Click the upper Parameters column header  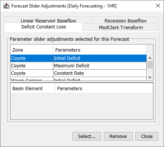(x=100, y=50)
